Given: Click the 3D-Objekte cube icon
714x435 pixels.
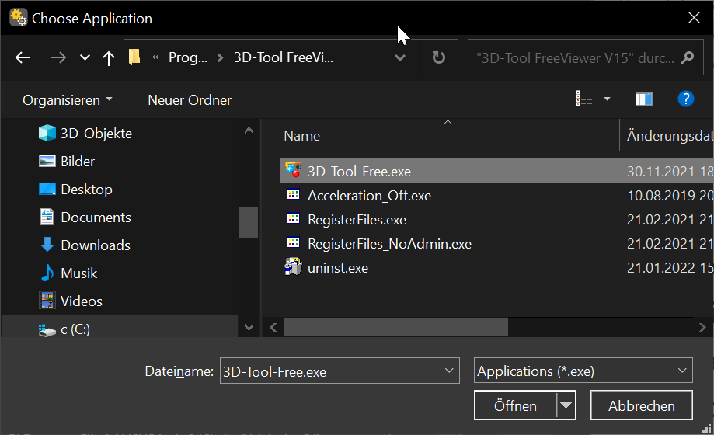Looking at the screenshot, I should [47, 133].
